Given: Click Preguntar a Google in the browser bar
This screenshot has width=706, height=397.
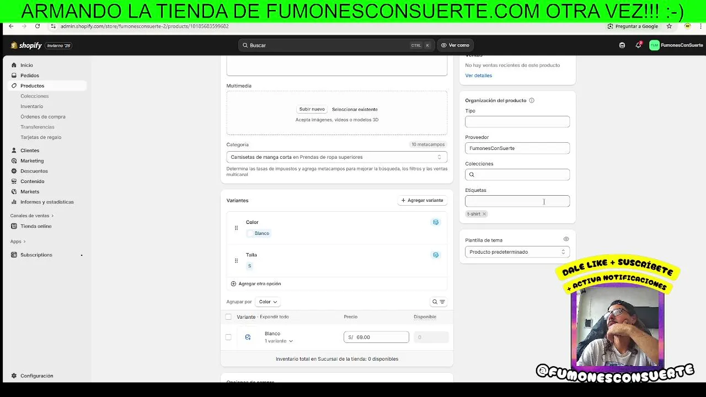Looking at the screenshot, I should pos(633,26).
